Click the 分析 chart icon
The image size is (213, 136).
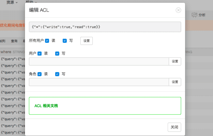point(195,15)
